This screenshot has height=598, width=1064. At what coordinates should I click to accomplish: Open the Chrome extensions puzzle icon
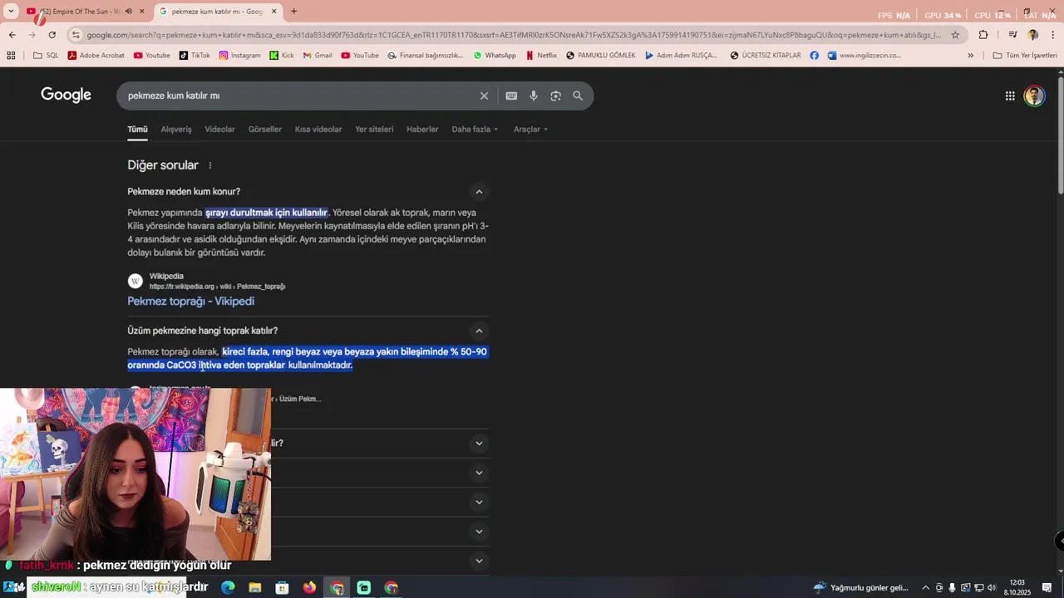click(983, 35)
